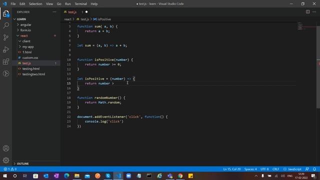Open Skype from taskbar
Viewport: 320px width, 180px height.
click(108, 176)
